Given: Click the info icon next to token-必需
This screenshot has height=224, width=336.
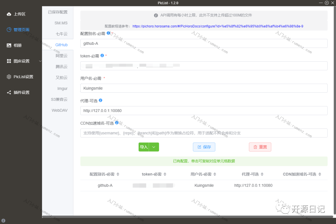Looking at the screenshot, I should coord(102,55).
